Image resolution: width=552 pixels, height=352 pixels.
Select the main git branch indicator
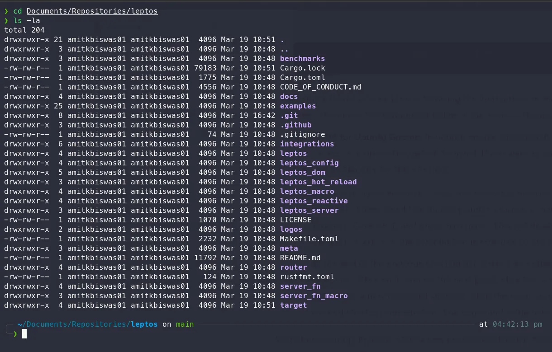[185, 324]
